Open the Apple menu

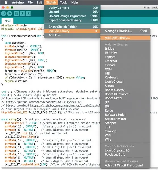6,2
